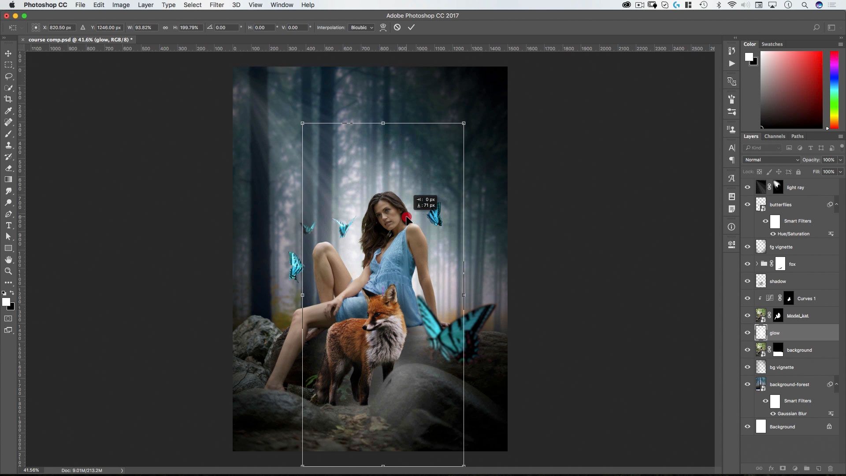Viewport: 846px width, 476px height.
Task: Open the Filter menu
Action: (216, 5)
